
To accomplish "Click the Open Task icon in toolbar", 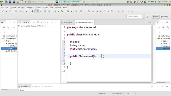I will (93, 11).
